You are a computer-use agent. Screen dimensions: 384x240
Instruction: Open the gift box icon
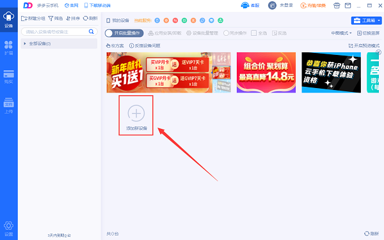coord(337,5)
